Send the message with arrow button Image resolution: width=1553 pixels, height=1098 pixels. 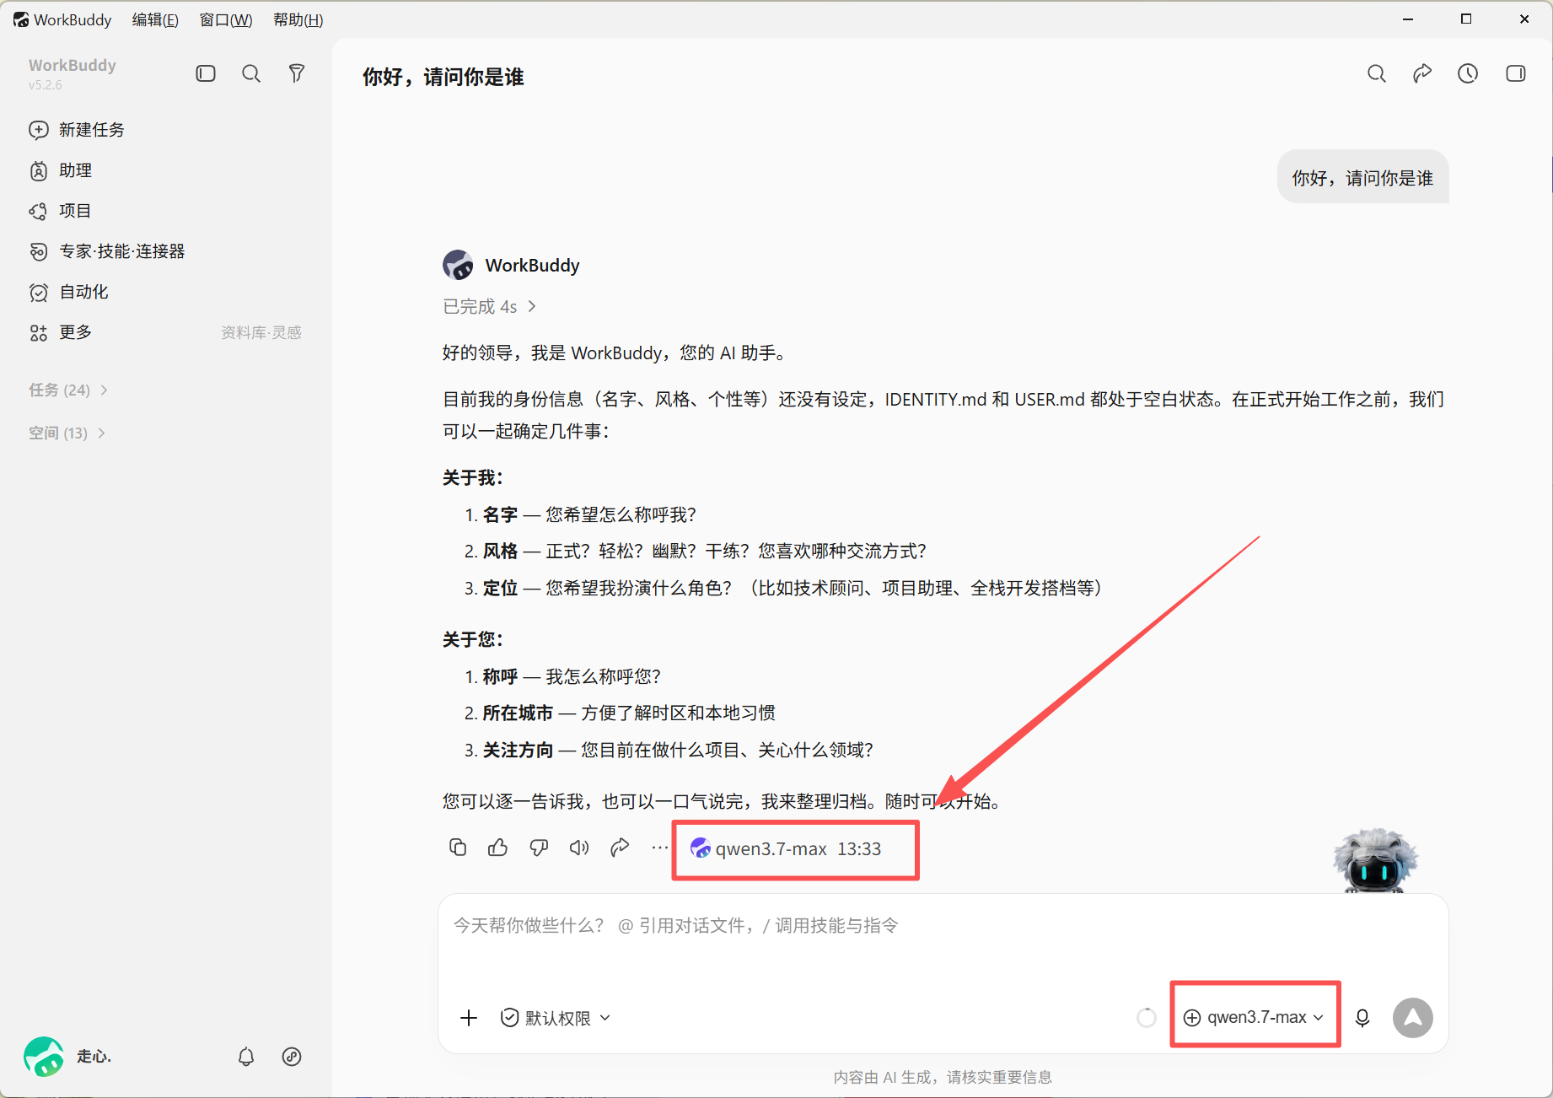coord(1413,1018)
